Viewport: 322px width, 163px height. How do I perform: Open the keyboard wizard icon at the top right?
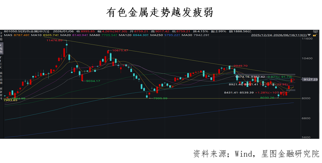click(x=315, y=31)
